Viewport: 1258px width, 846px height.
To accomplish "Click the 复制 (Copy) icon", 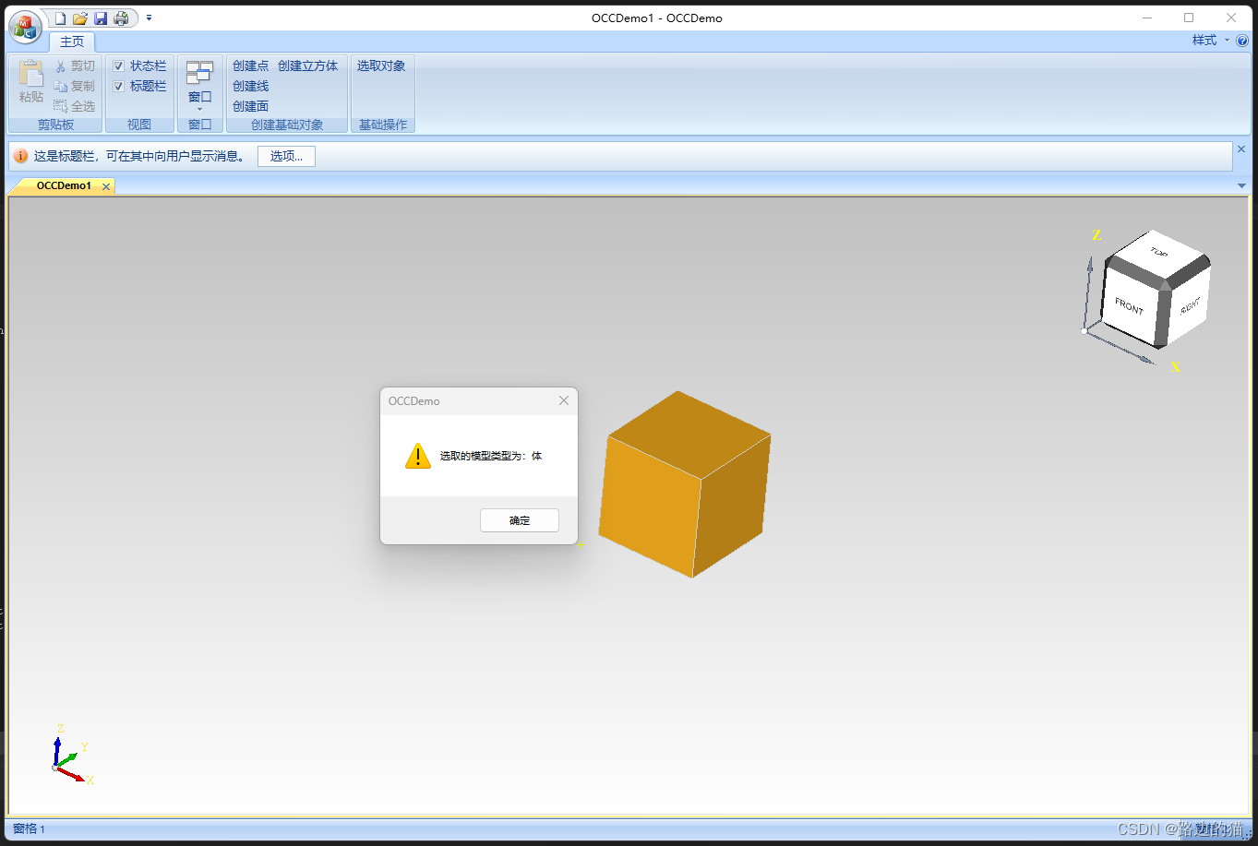I will point(59,86).
